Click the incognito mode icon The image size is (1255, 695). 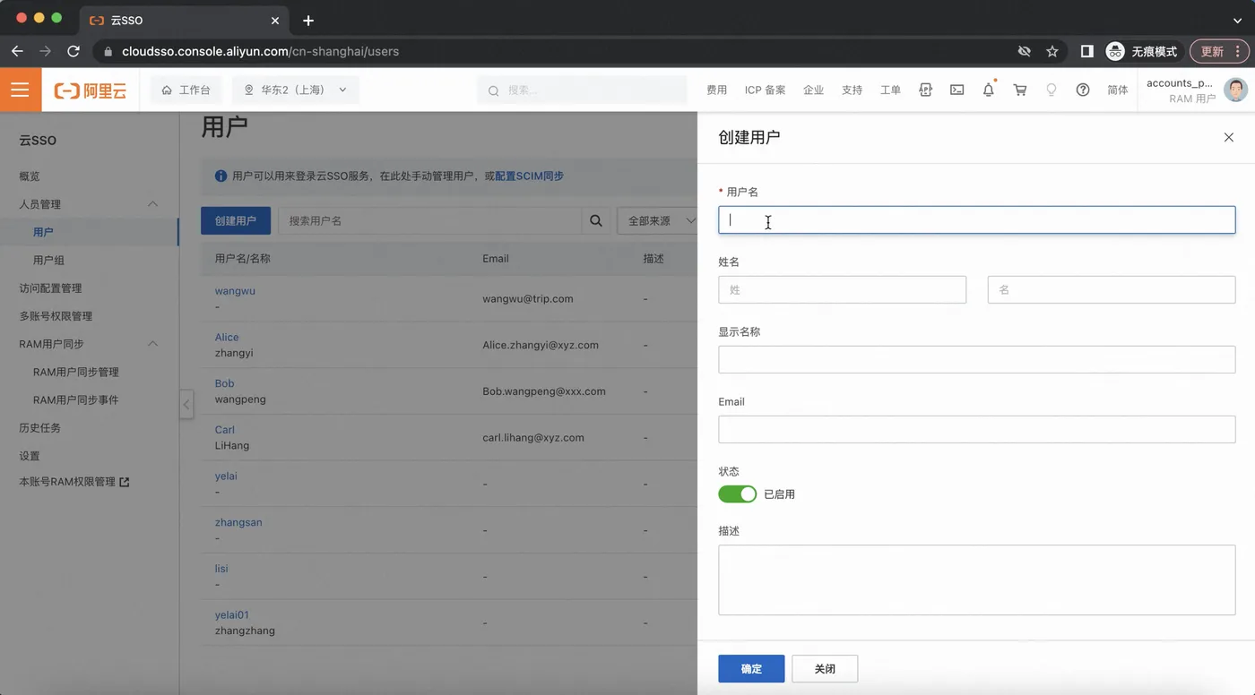pyautogui.click(x=1115, y=51)
